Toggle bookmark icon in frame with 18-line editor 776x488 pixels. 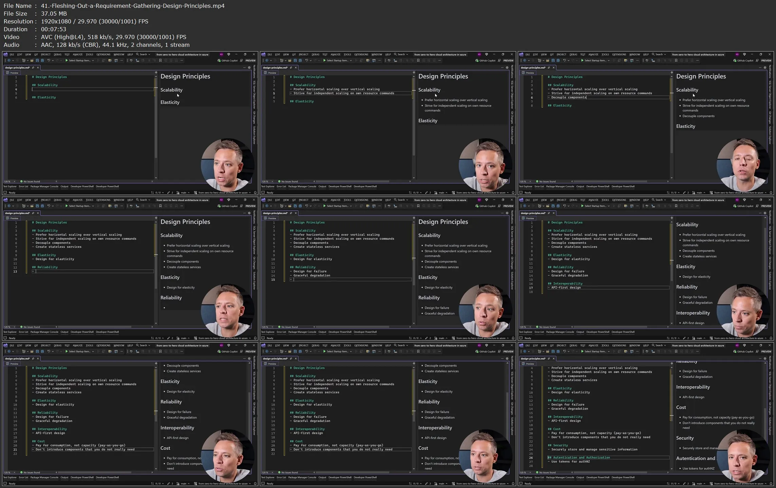point(676,206)
